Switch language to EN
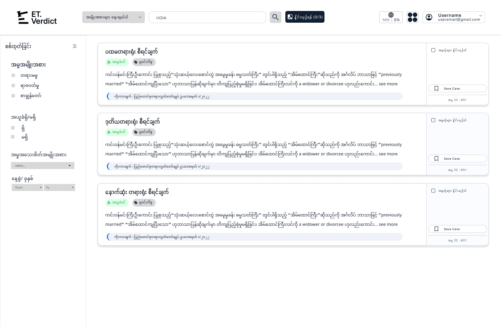 point(397,20)
